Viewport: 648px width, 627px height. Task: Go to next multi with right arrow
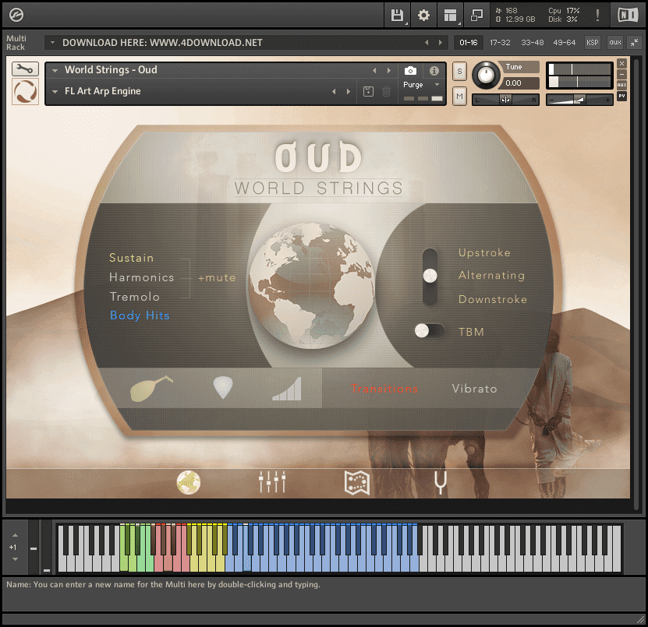pyautogui.click(x=440, y=42)
